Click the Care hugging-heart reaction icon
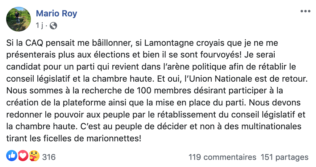Viewport: 316px width, 167px height. (34, 156)
